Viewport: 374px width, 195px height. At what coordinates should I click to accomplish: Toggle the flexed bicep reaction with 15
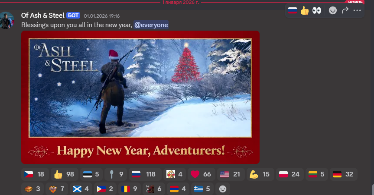(260, 174)
